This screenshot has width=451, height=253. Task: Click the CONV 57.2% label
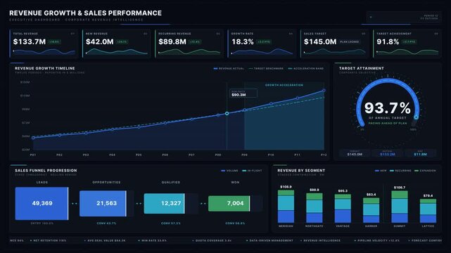[171, 223]
